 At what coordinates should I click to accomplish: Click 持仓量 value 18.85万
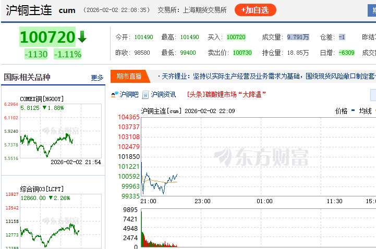pyautogui.click(x=298, y=53)
